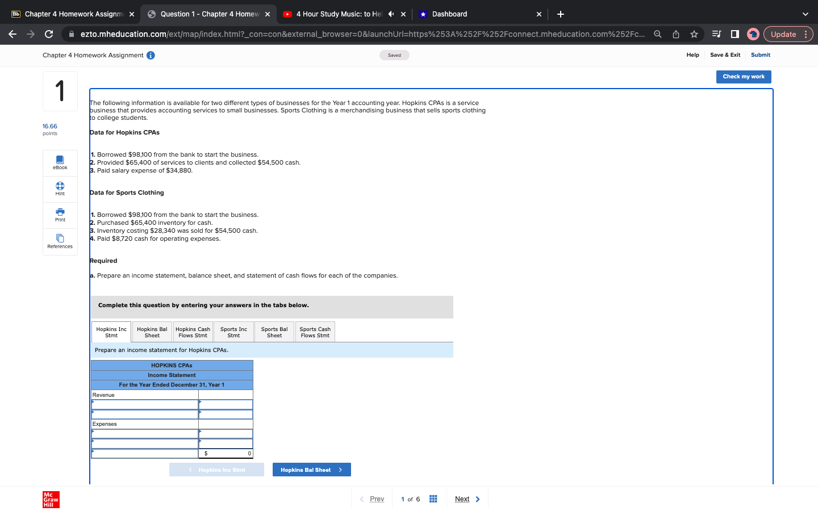Open the Hint for this question
The image size is (818, 511).
(x=60, y=189)
